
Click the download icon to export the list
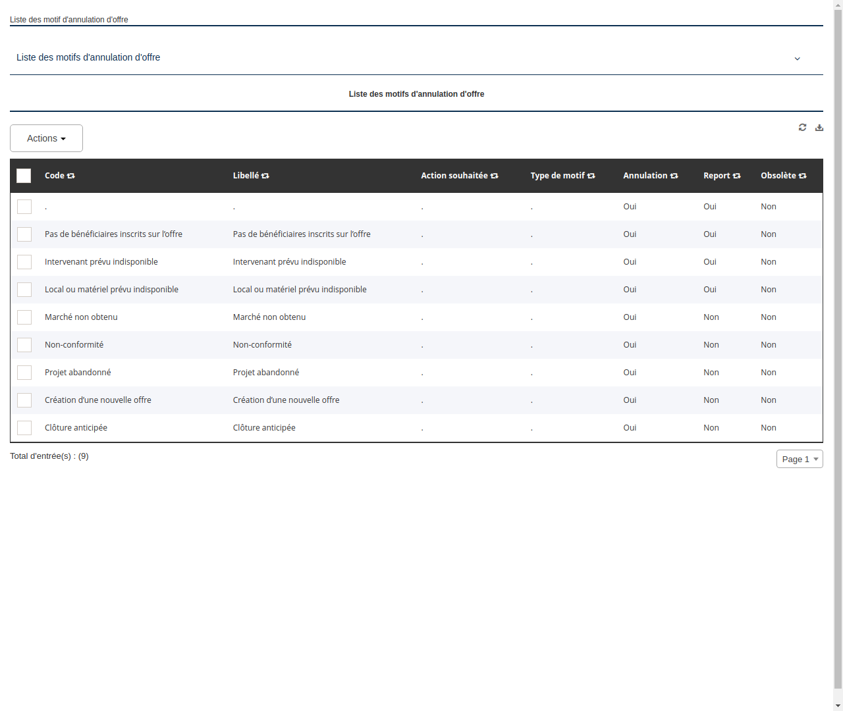pyautogui.click(x=819, y=127)
